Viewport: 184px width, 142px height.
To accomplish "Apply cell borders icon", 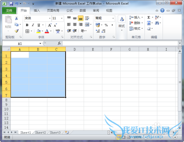I will [27, 31].
